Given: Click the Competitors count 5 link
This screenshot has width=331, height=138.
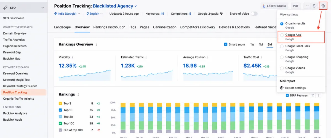Looking at the screenshot, I should click(x=190, y=14).
